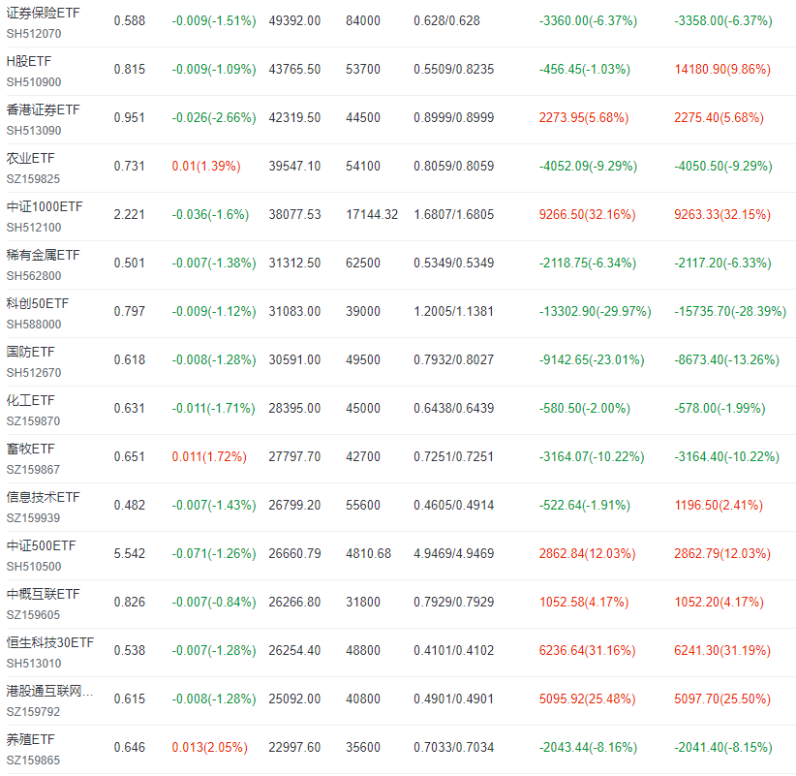Open 科创50ETF fund name

pos(38,303)
